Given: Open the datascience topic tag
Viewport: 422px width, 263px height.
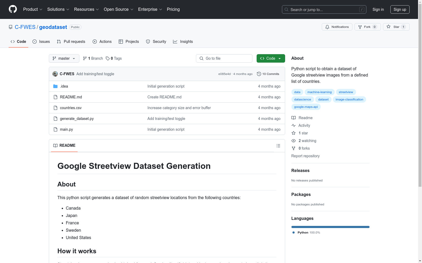Looking at the screenshot, I should click(x=303, y=99).
